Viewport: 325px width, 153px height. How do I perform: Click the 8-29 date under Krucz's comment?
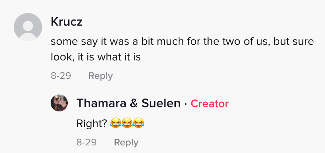tap(61, 76)
